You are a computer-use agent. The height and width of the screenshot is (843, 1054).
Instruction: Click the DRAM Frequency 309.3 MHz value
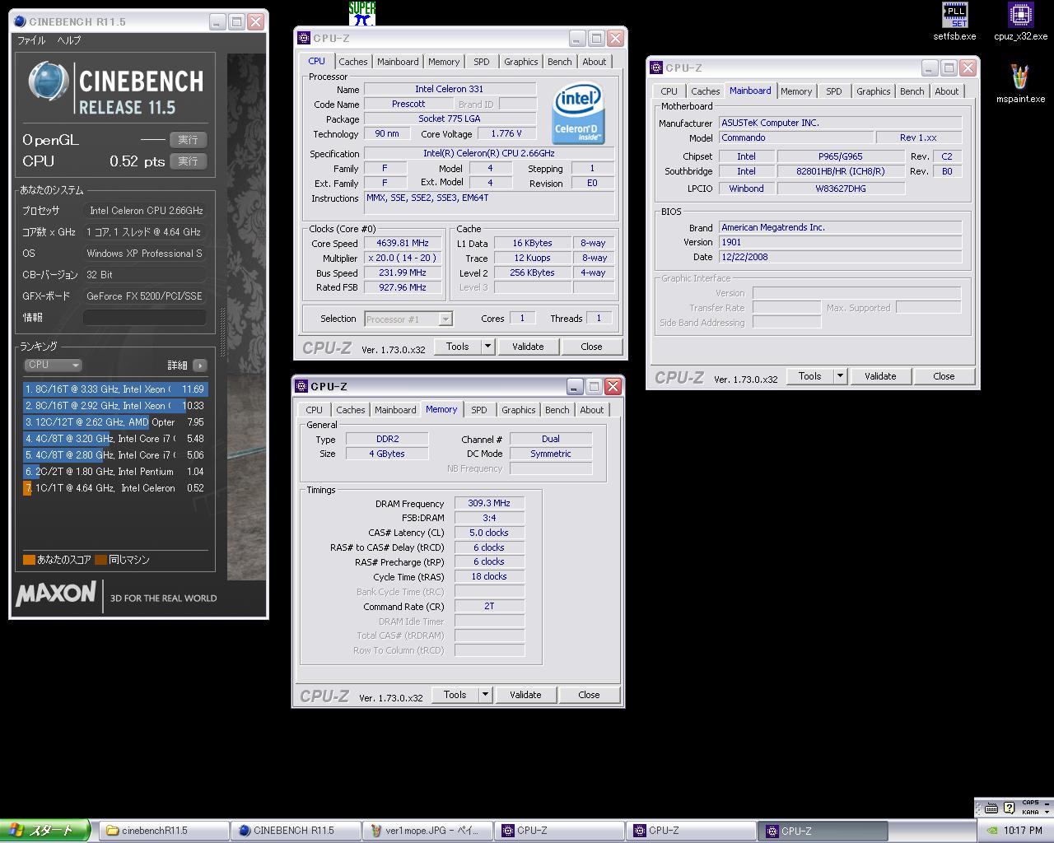click(x=490, y=503)
